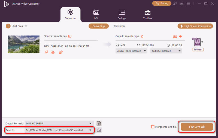The image size is (218, 138).
Task: Open the feedback chat icon
Action: [x=181, y=4]
